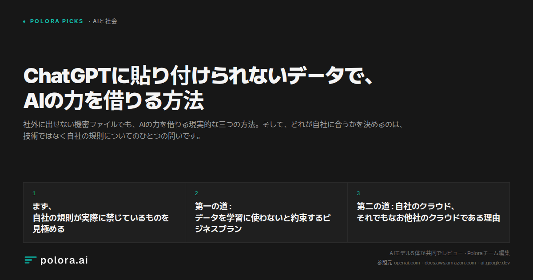This screenshot has height=280, width=533.
Task: Click the number 3 on third card
Action: pyautogui.click(x=358, y=193)
